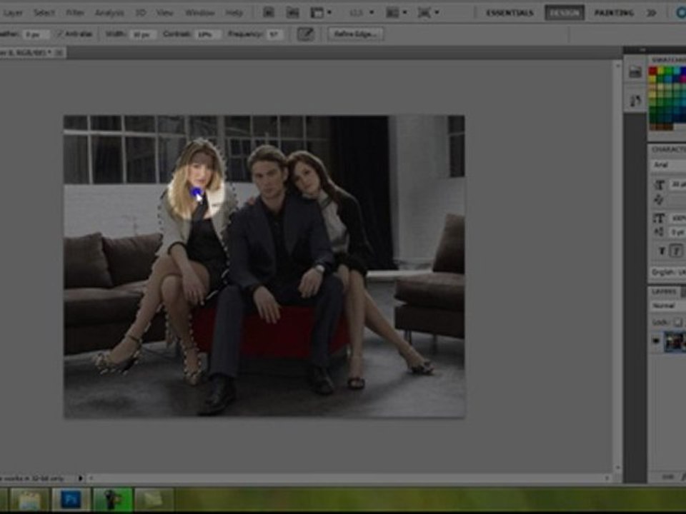
Task: Open the Screen Mode dropdown
Action: pyautogui.click(x=428, y=13)
